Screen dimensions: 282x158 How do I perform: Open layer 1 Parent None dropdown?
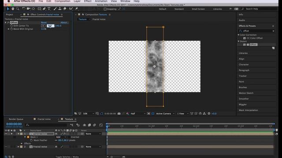93,134
